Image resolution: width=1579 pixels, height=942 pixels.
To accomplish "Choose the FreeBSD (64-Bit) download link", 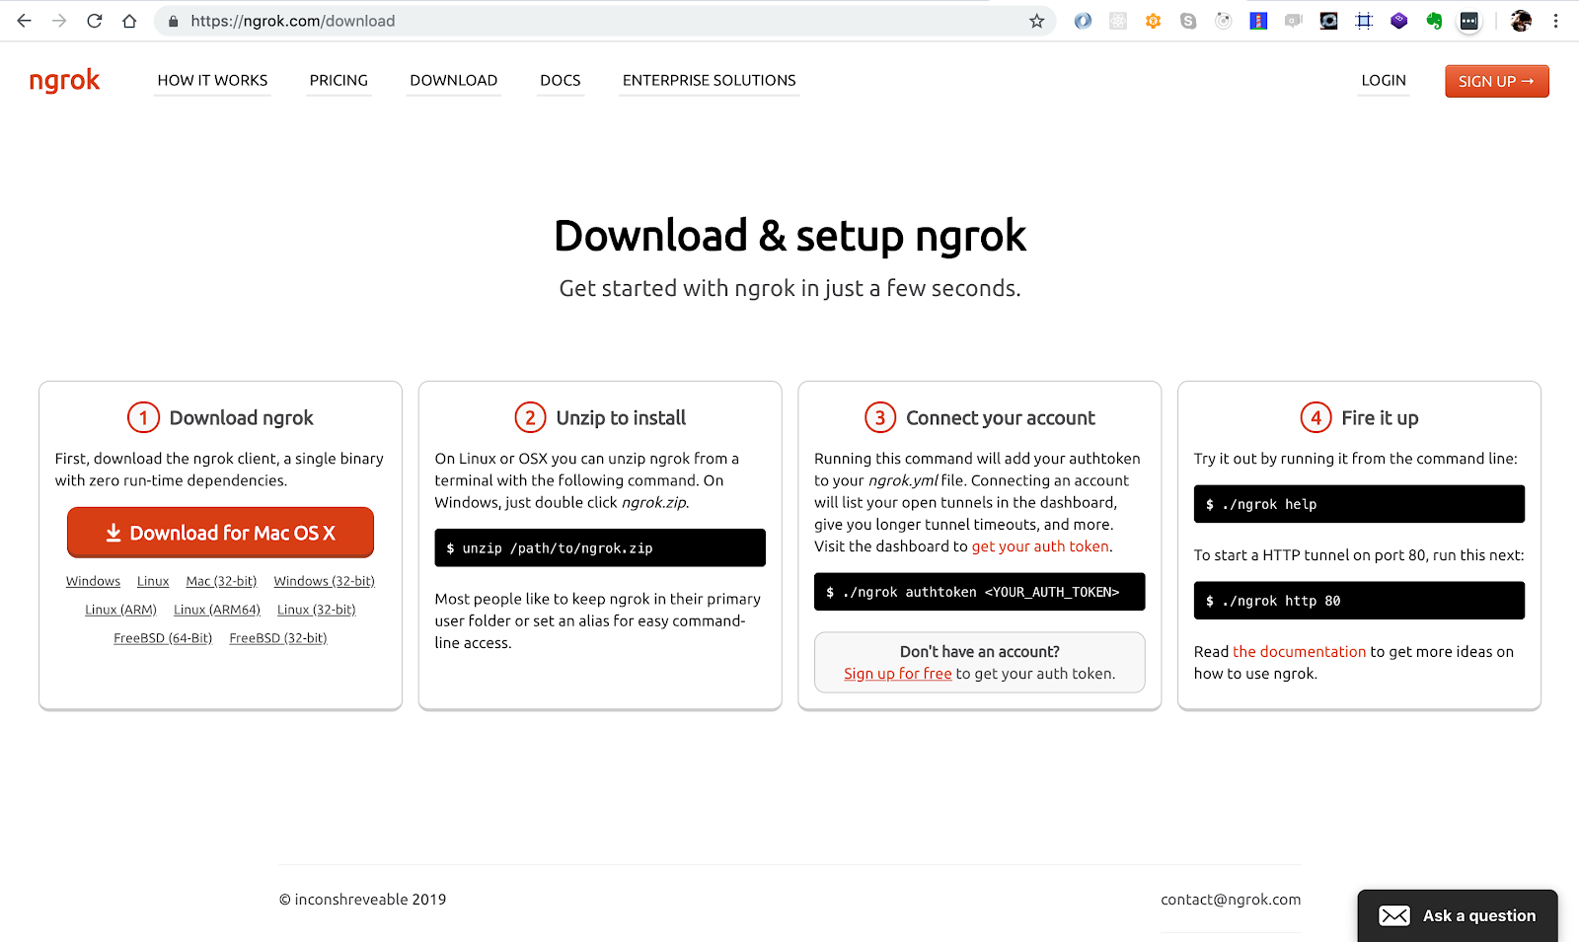I will tap(163, 638).
